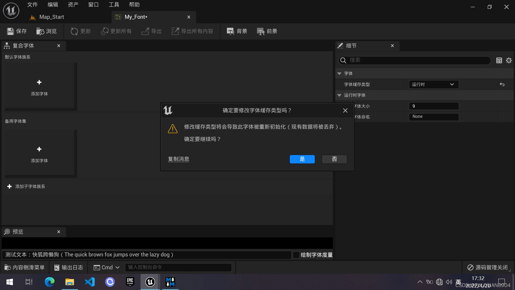Toggle details property matrix table icon

tap(499, 60)
